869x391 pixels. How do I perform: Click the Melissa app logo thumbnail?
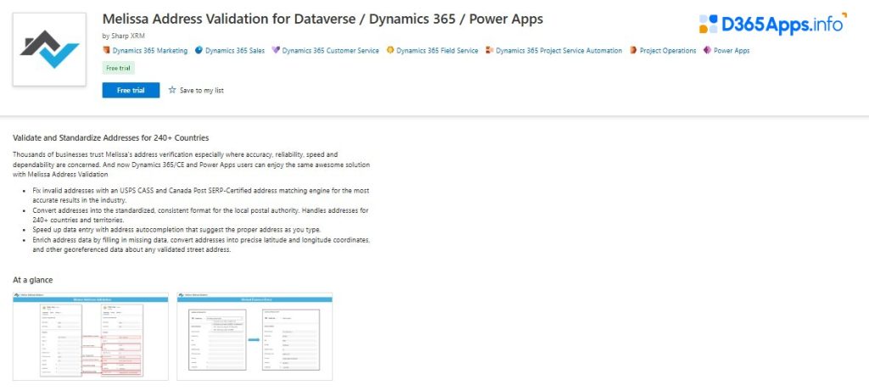49,49
